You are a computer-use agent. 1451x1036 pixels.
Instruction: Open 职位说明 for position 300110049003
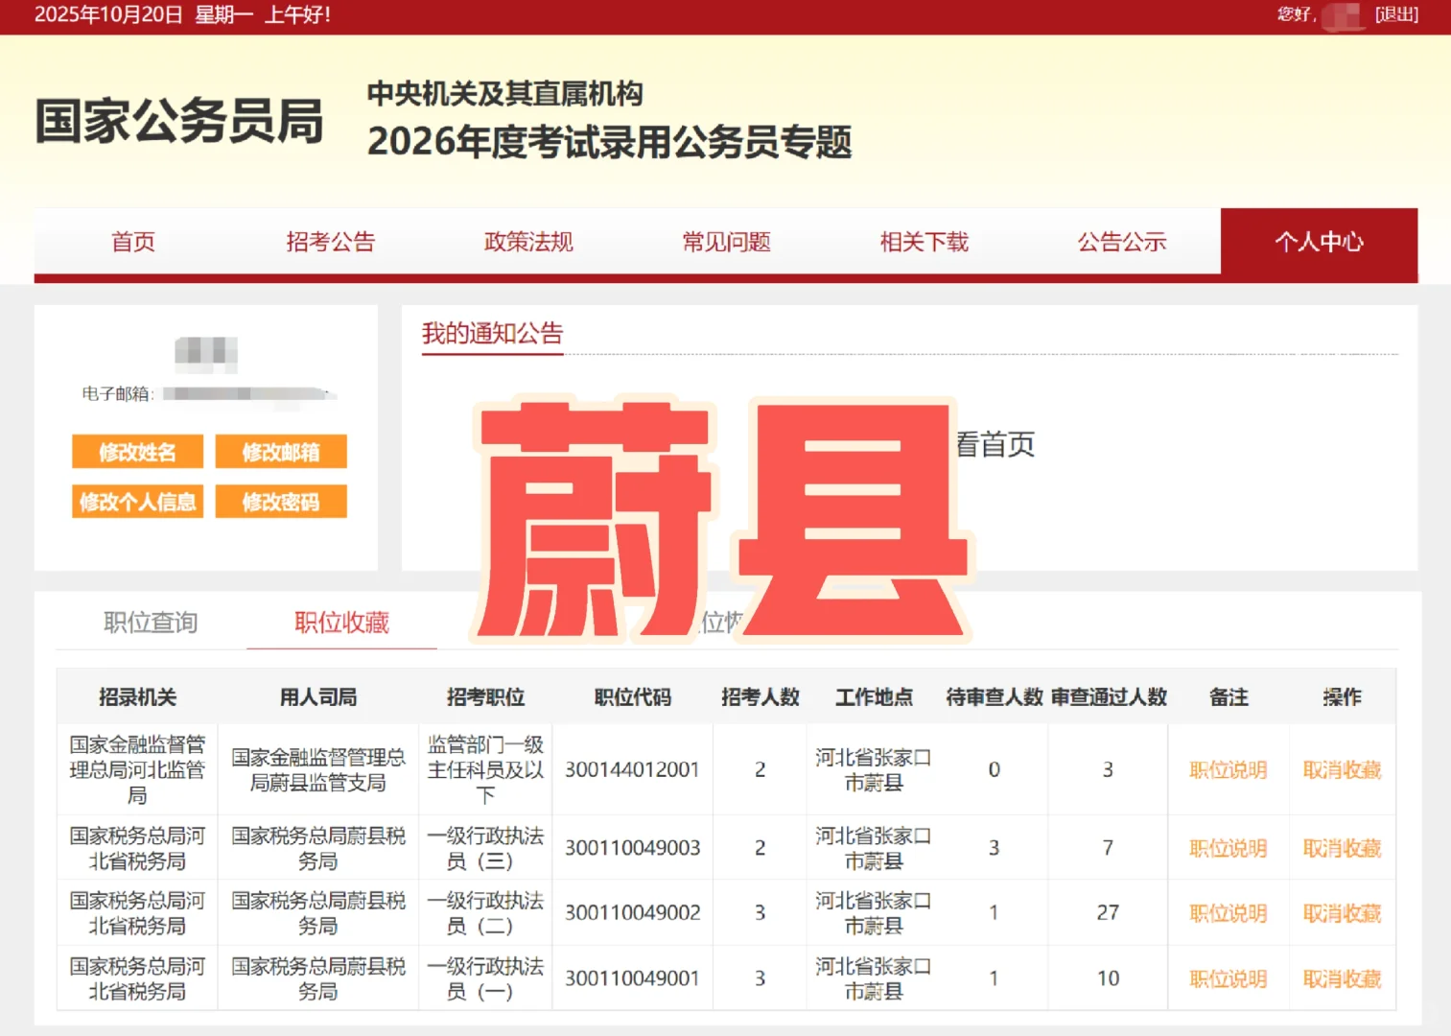1229,848
